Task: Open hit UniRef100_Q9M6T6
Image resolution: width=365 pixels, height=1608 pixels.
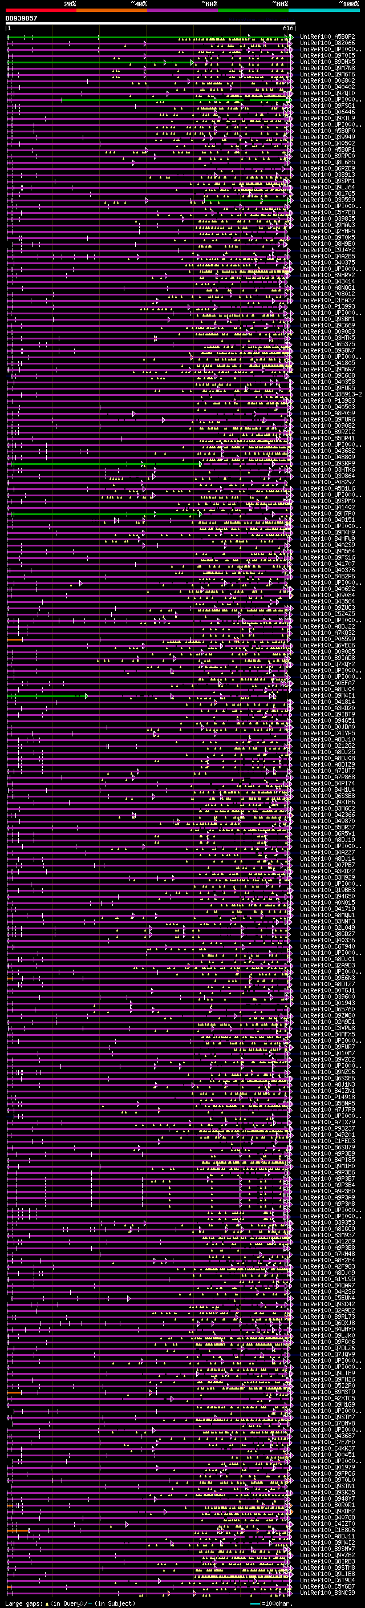Action: tap(327, 74)
